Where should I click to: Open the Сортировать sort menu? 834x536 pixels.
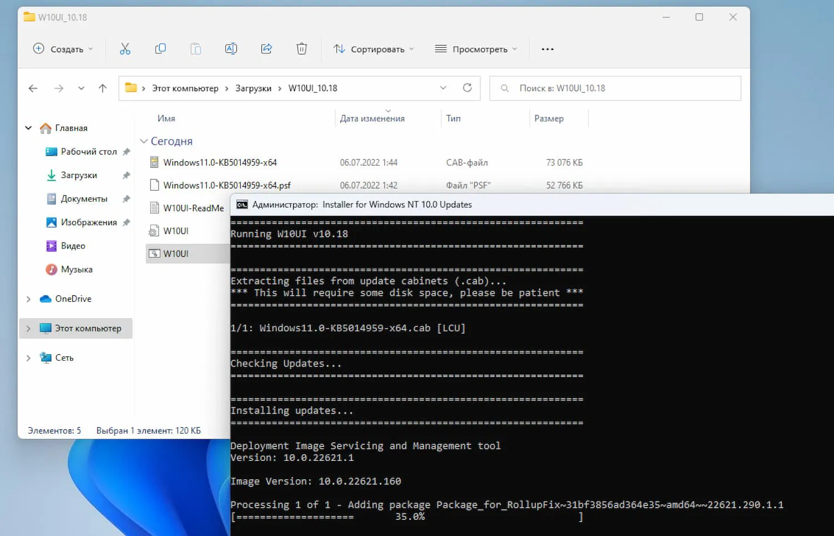click(374, 49)
